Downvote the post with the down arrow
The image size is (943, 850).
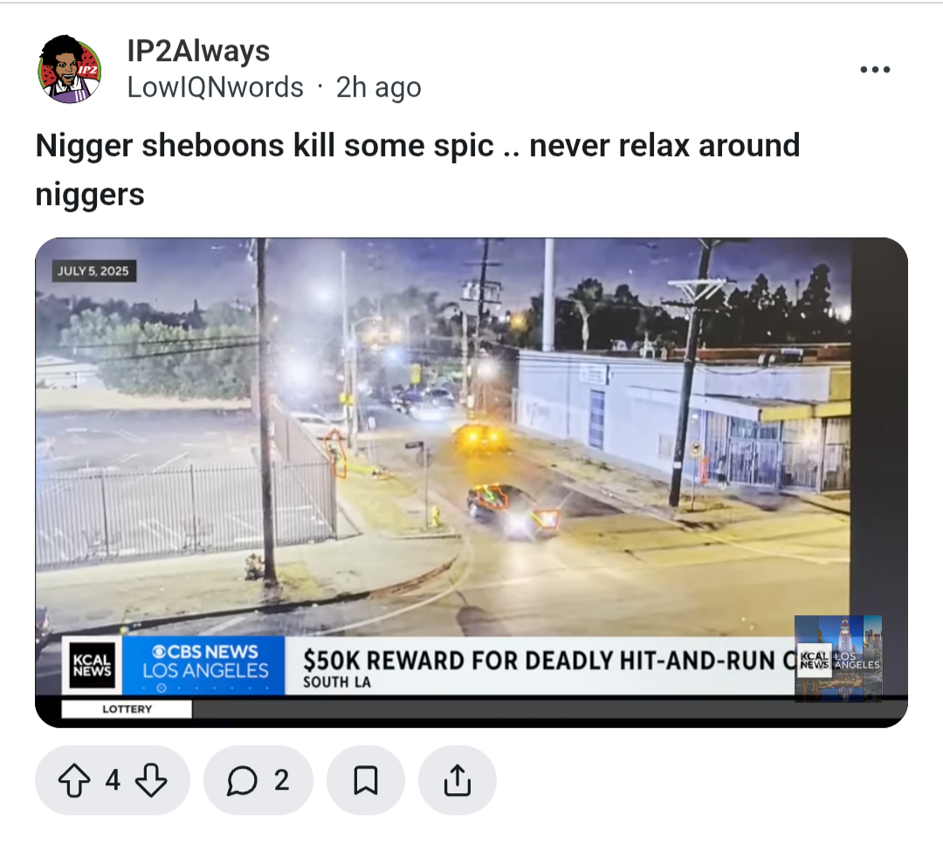(x=151, y=780)
